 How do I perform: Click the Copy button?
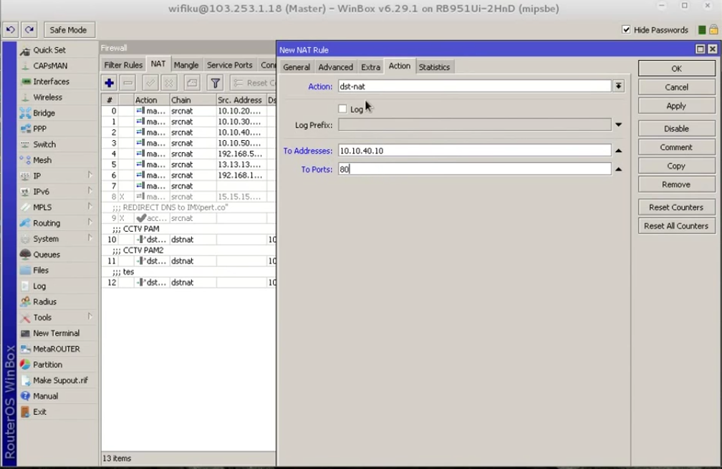click(676, 166)
